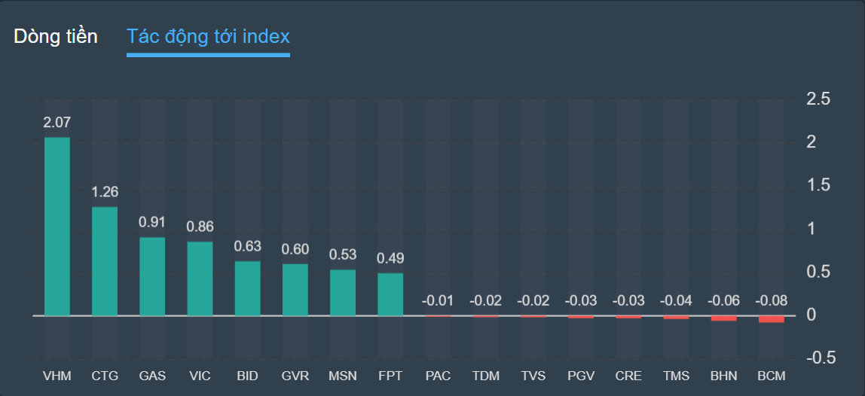865x396 pixels.
Task: Switch to the Dòng tiền tab
Action: (56, 36)
